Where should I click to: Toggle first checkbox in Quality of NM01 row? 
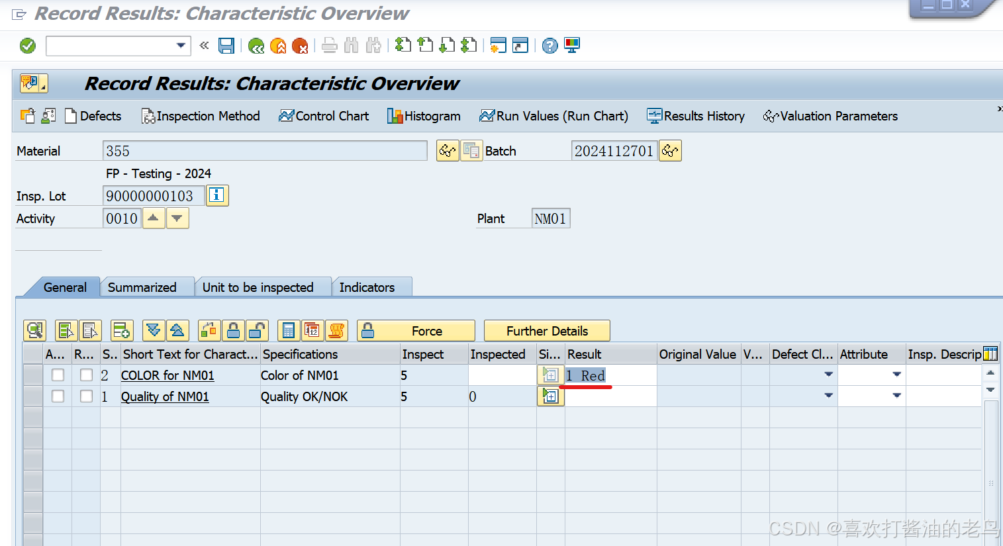click(58, 396)
